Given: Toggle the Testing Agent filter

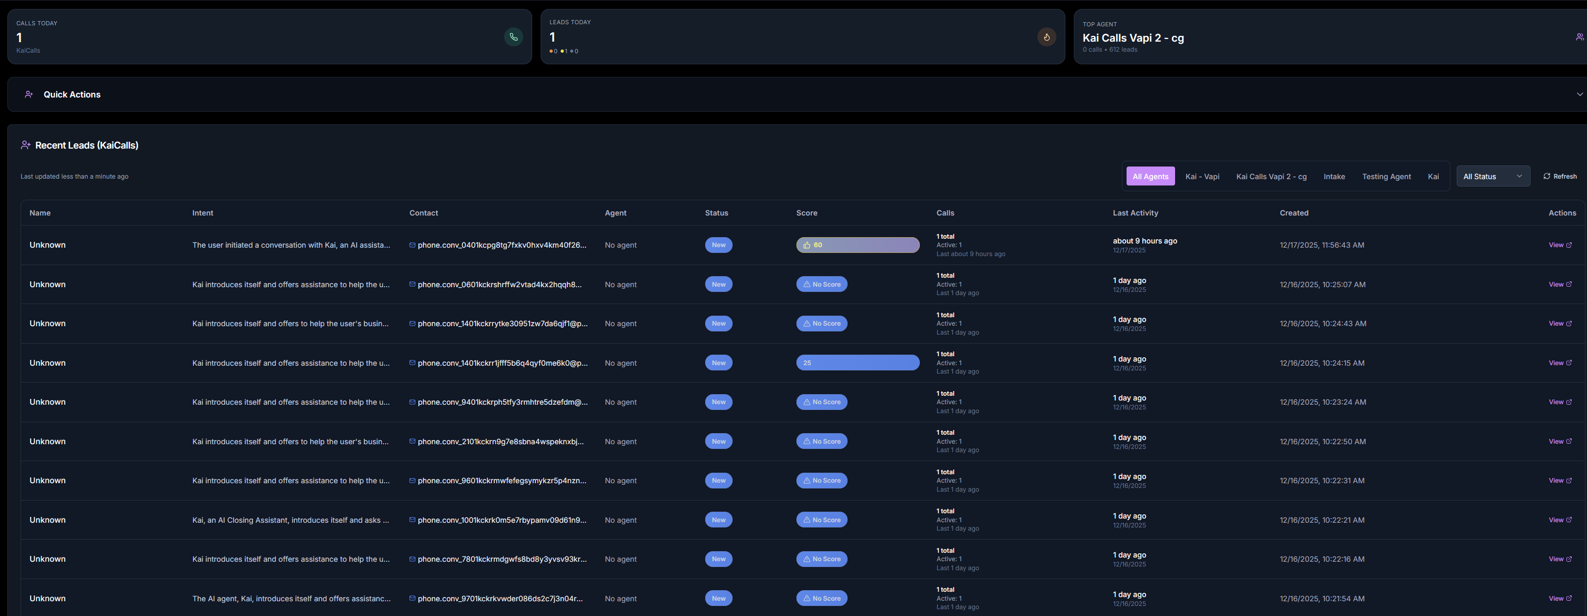Looking at the screenshot, I should click(1387, 176).
